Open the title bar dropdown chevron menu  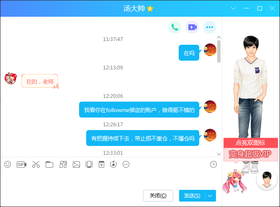tap(233, 8)
